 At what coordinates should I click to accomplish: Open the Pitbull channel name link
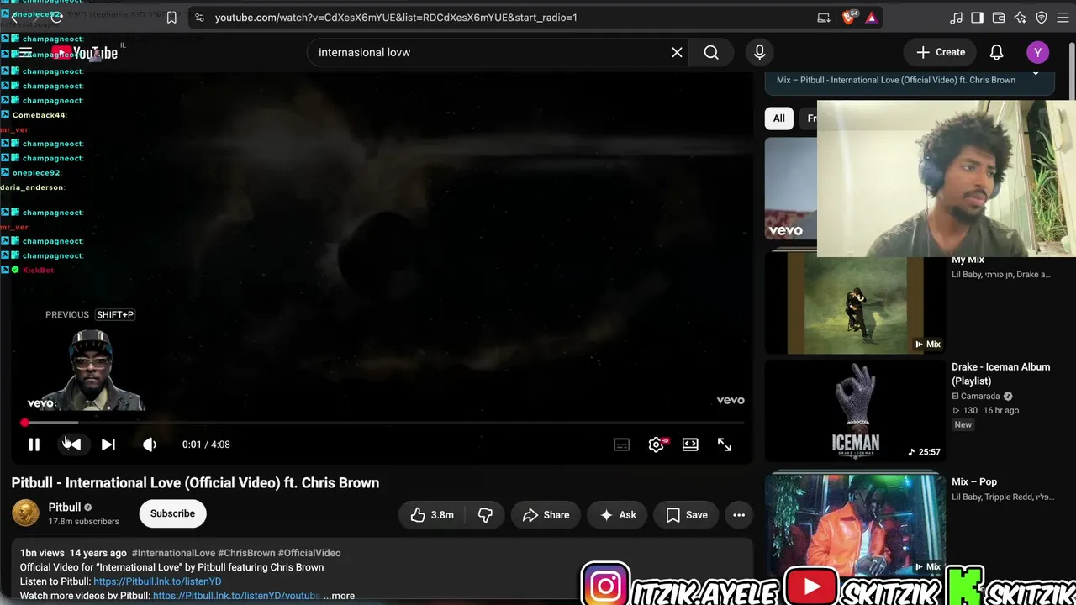coord(65,508)
